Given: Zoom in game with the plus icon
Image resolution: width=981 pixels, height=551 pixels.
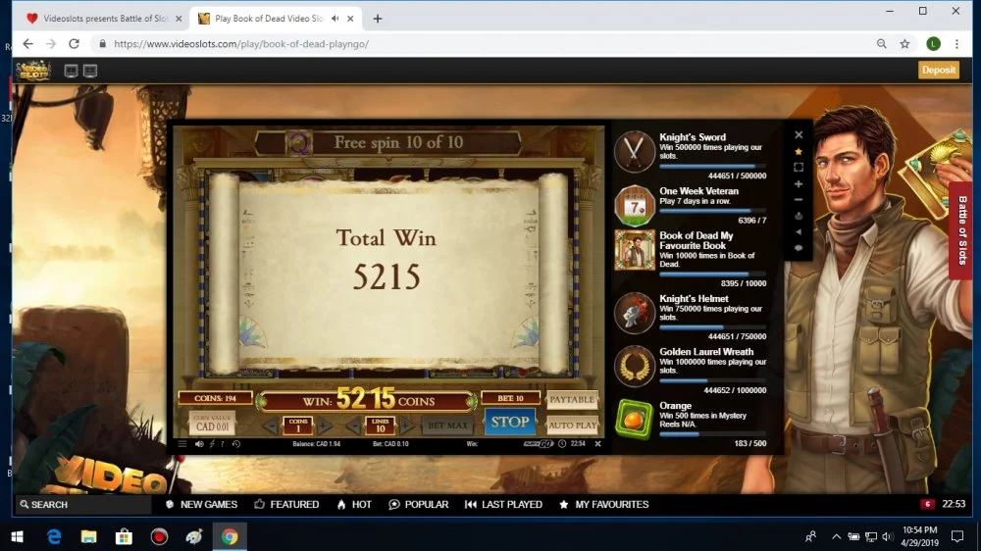Looking at the screenshot, I should 799,184.
